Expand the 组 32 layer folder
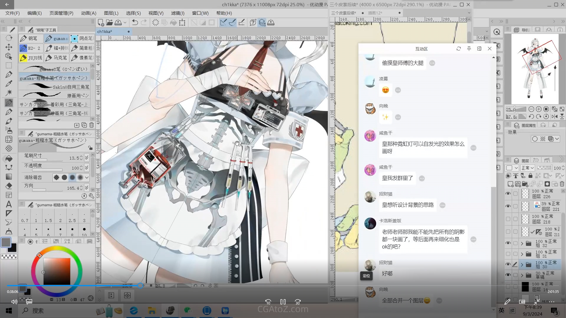 (522, 243)
